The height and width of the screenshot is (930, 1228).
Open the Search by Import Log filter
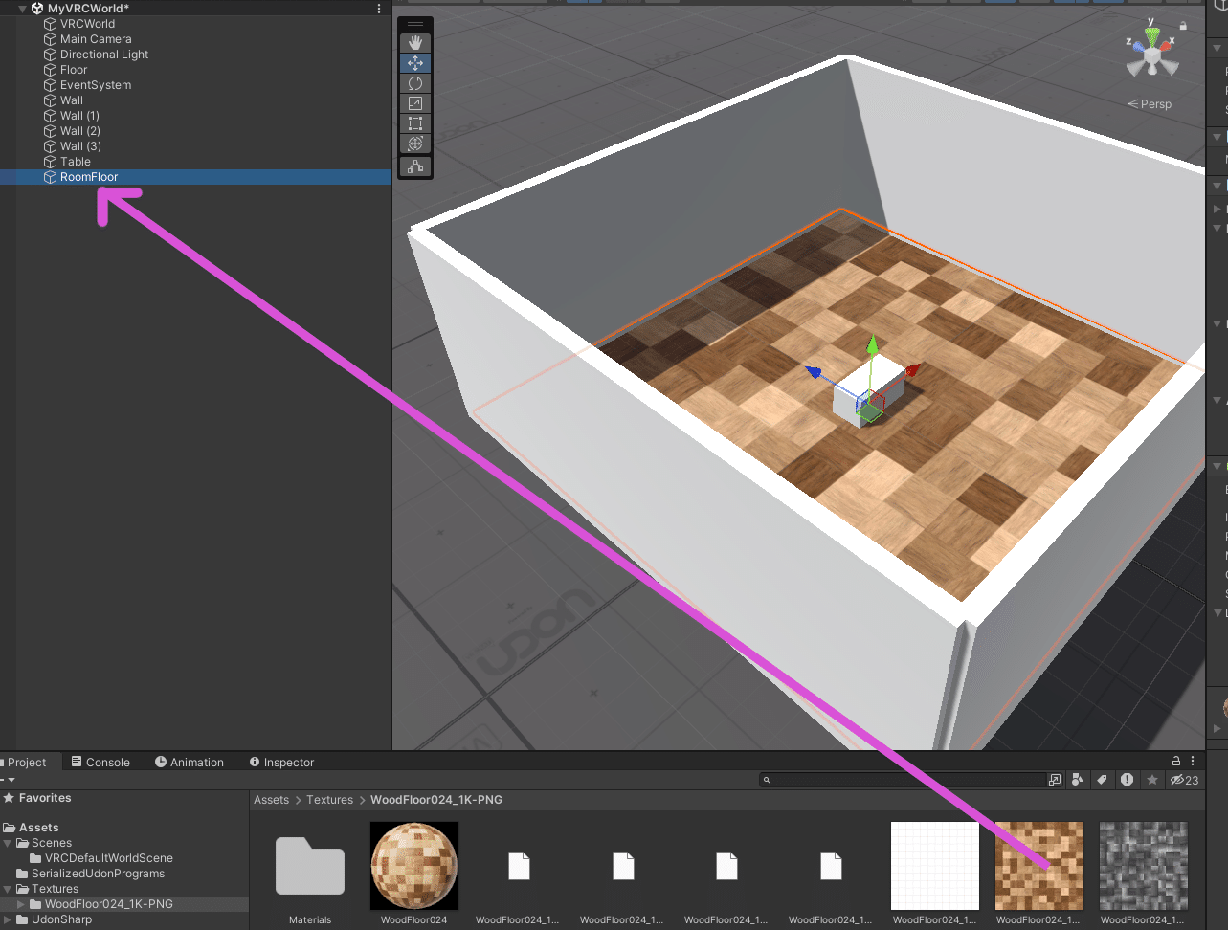pyautogui.click(x=1128, y=780)
